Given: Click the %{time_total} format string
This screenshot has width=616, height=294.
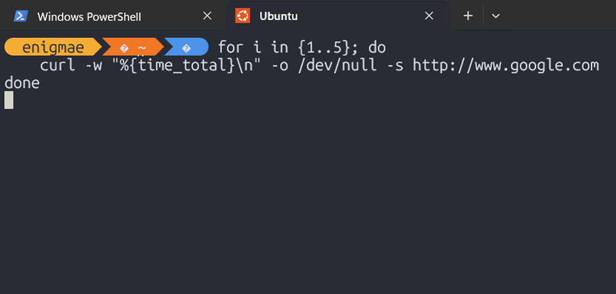Looking at the screenshot, I should tap(176, 65).
